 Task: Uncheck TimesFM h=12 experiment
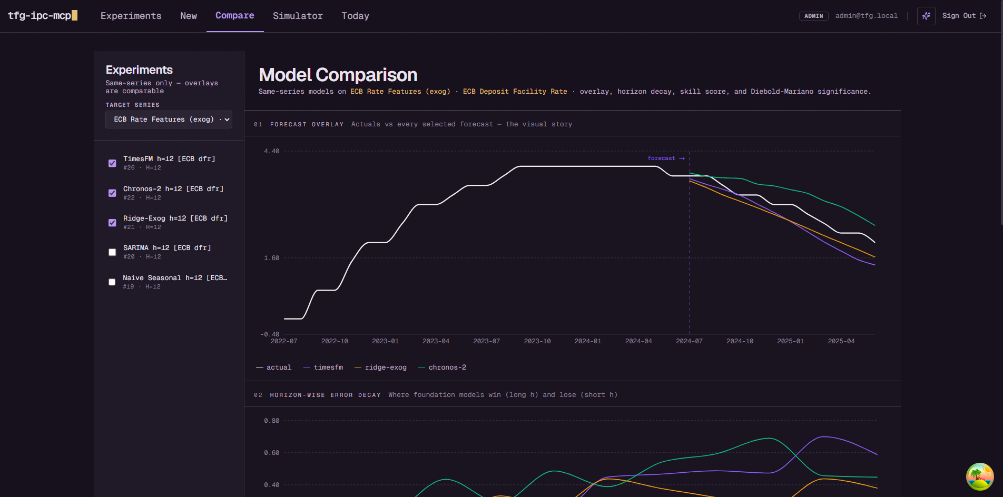point(112,163)
